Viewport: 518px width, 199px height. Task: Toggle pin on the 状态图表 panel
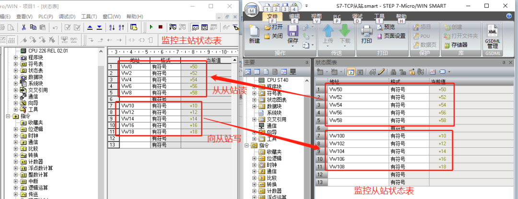point(504,62)
